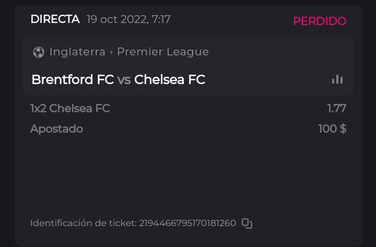Viewport: 376px width, 247px height.
Task: Open the Chelsea FC team in match title
Action: 170,79
